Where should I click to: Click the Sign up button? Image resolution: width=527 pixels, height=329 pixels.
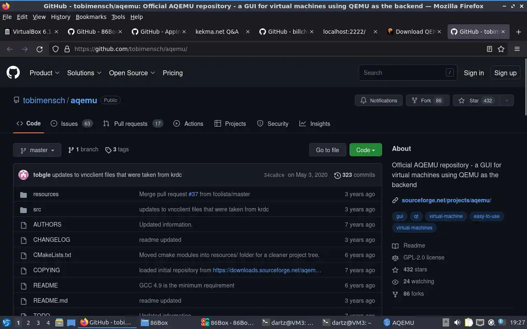pos(505,73)
